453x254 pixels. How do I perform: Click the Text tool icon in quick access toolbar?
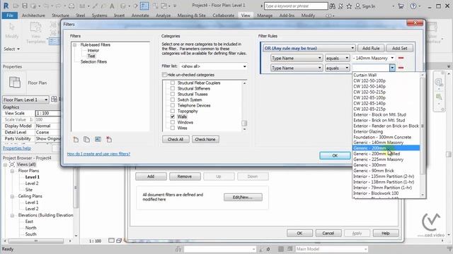click(x=112, y=6)
